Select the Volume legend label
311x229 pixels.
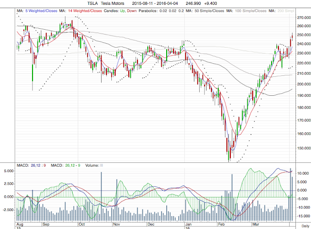tap(92, 165)
